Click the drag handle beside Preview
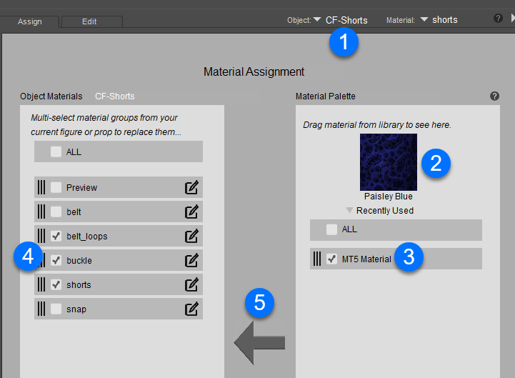Image resolution: width=515 pixels, height=378 pixels. tap(41, 188)
